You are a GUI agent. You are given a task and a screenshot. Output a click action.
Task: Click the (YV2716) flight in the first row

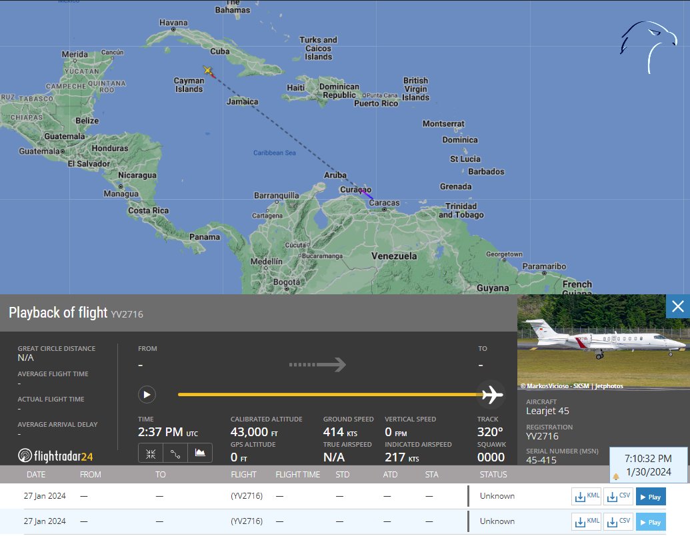[x=247, y=496]
